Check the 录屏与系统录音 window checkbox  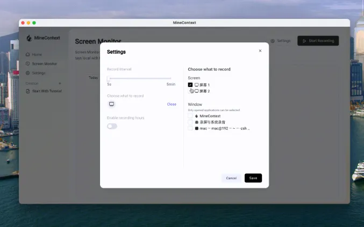click(x=190, y=122)
